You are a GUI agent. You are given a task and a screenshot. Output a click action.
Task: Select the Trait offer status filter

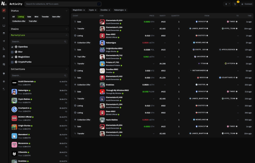[x=33, y=21]
